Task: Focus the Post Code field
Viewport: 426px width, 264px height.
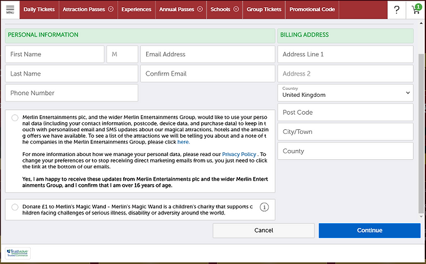Action: 346,112
